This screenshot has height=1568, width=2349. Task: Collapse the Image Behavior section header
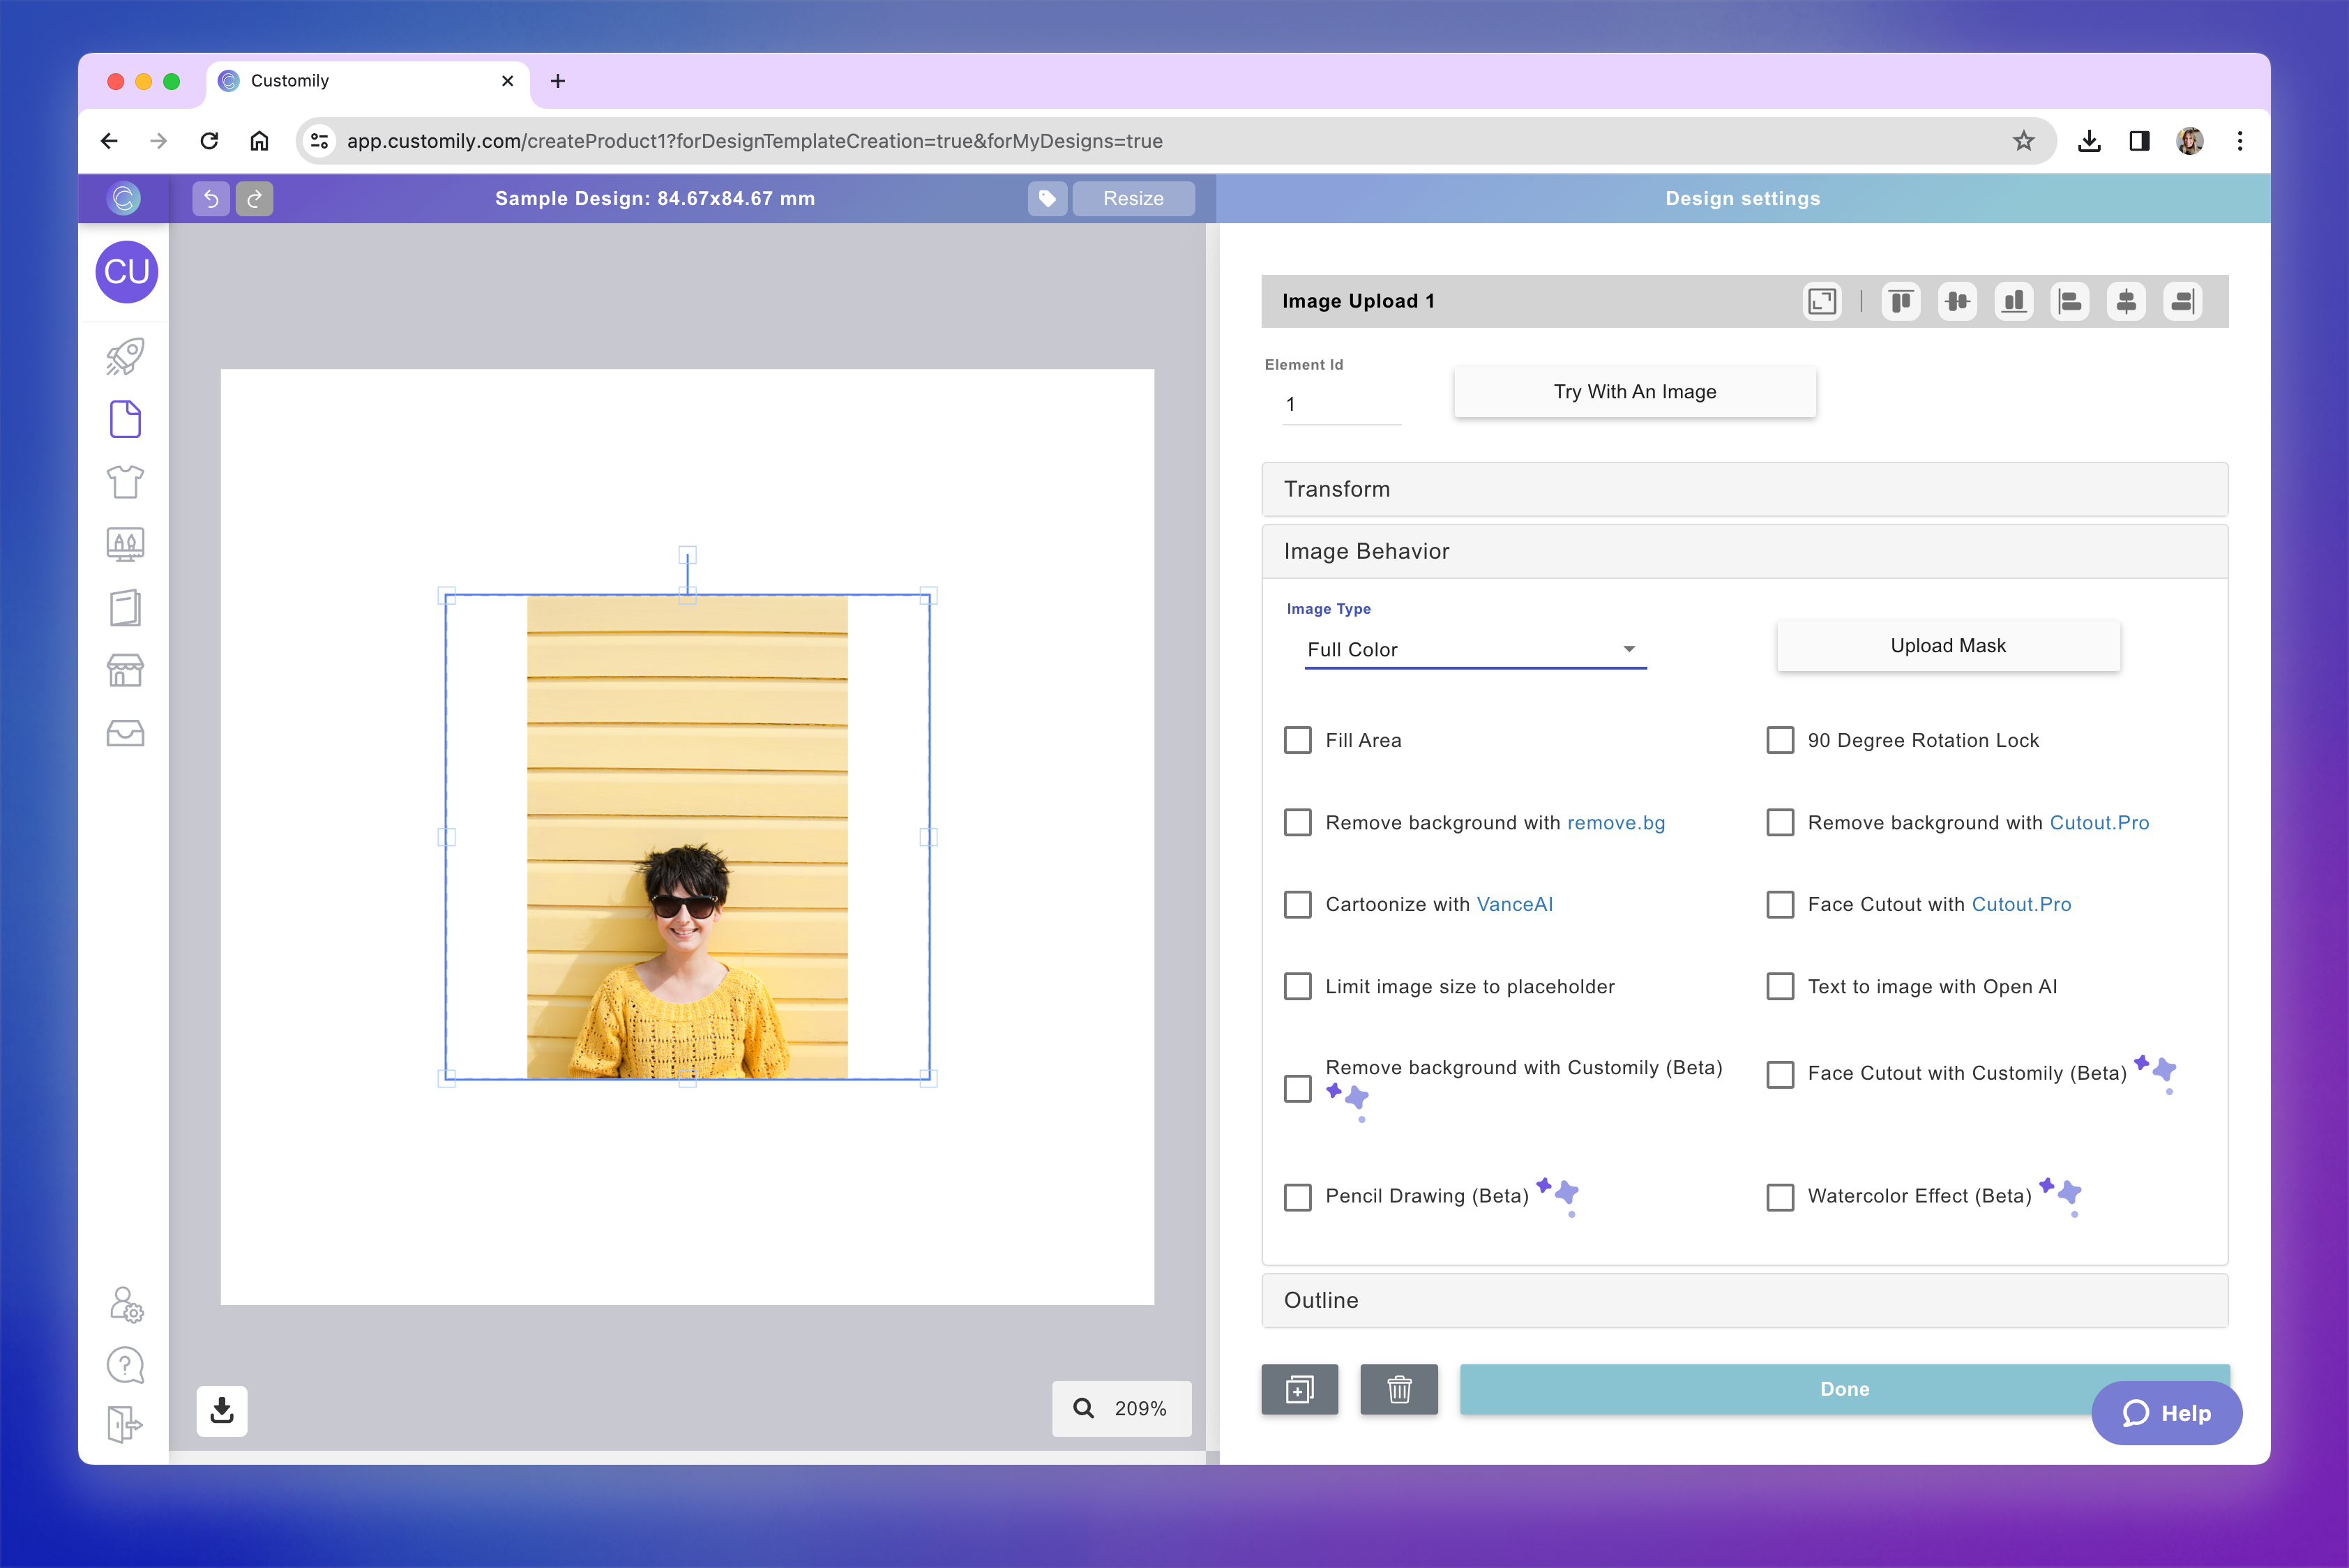pyautogui.click(x=1744, y=551)
